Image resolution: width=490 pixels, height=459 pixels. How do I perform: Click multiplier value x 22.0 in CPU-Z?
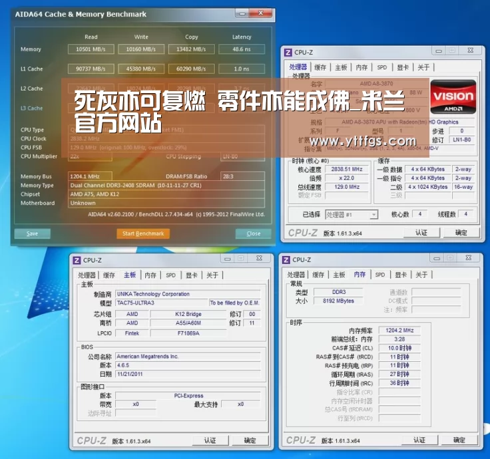tap(347, 178)
